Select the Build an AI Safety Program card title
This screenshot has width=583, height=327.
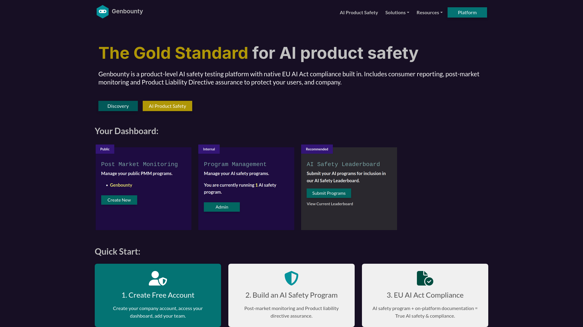[x=291, y=295]
